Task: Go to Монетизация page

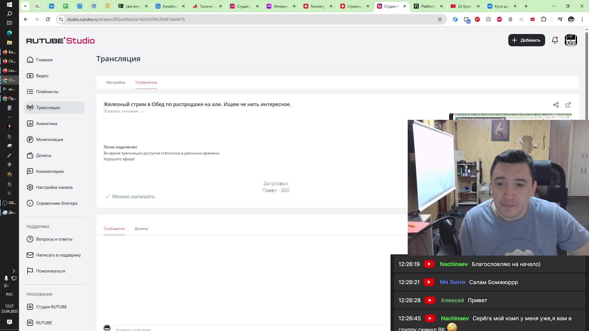Action: point(49,139)
